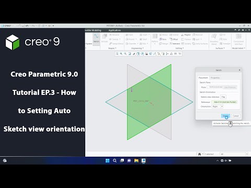Screen dimensions: 251x188
Task: Click Zoom In in graphics toolbar
Action: (x=121, y=54)
